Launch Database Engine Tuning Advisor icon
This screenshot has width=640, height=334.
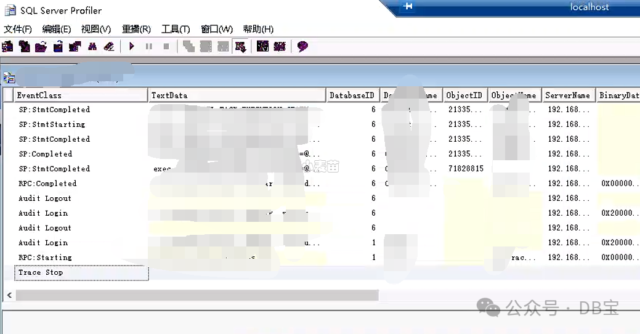click(262, 47)
